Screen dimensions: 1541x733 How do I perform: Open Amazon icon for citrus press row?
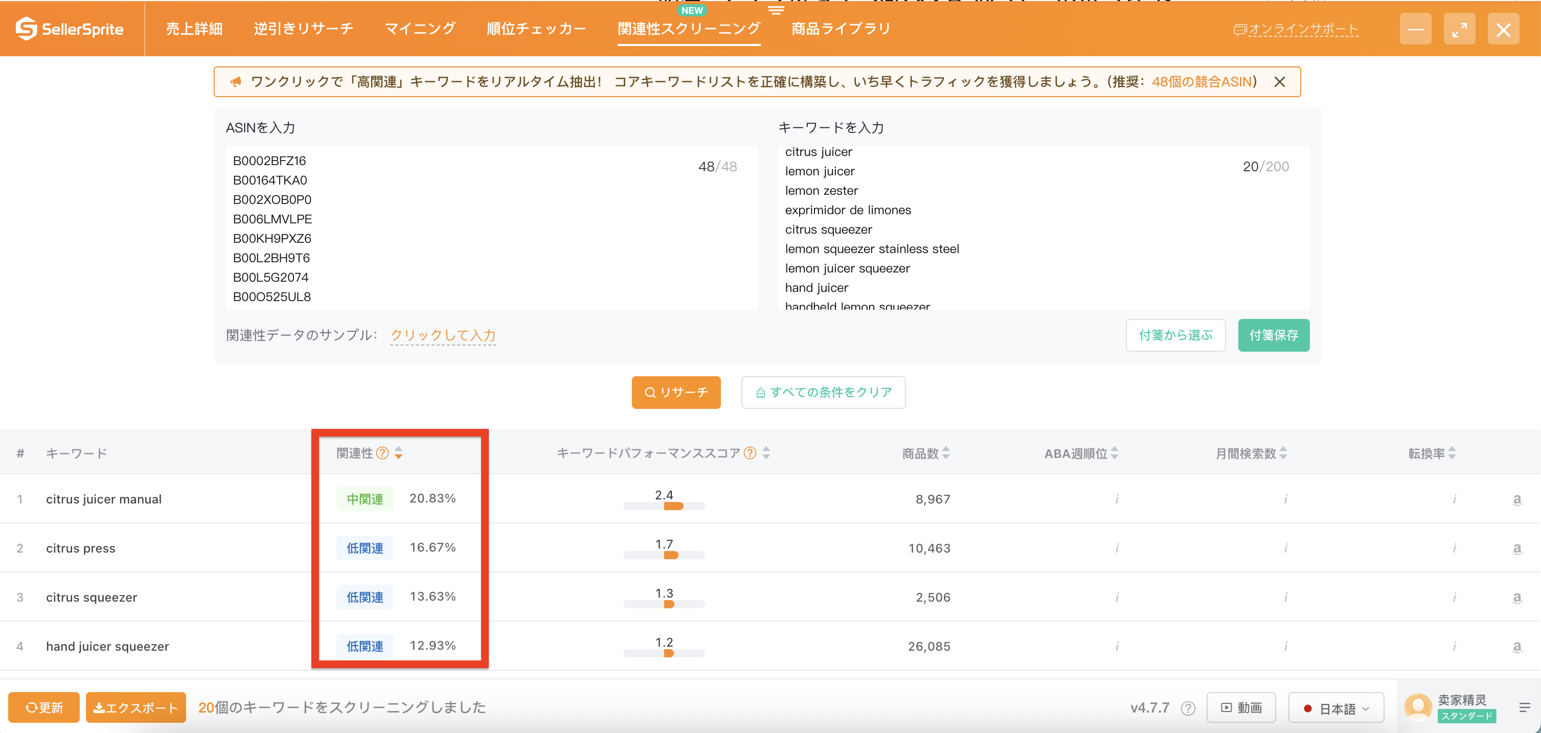pos(1517,548)
